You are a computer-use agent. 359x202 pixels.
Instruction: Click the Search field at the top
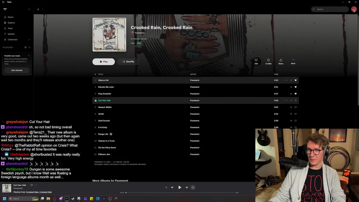[x=330, y=9]
